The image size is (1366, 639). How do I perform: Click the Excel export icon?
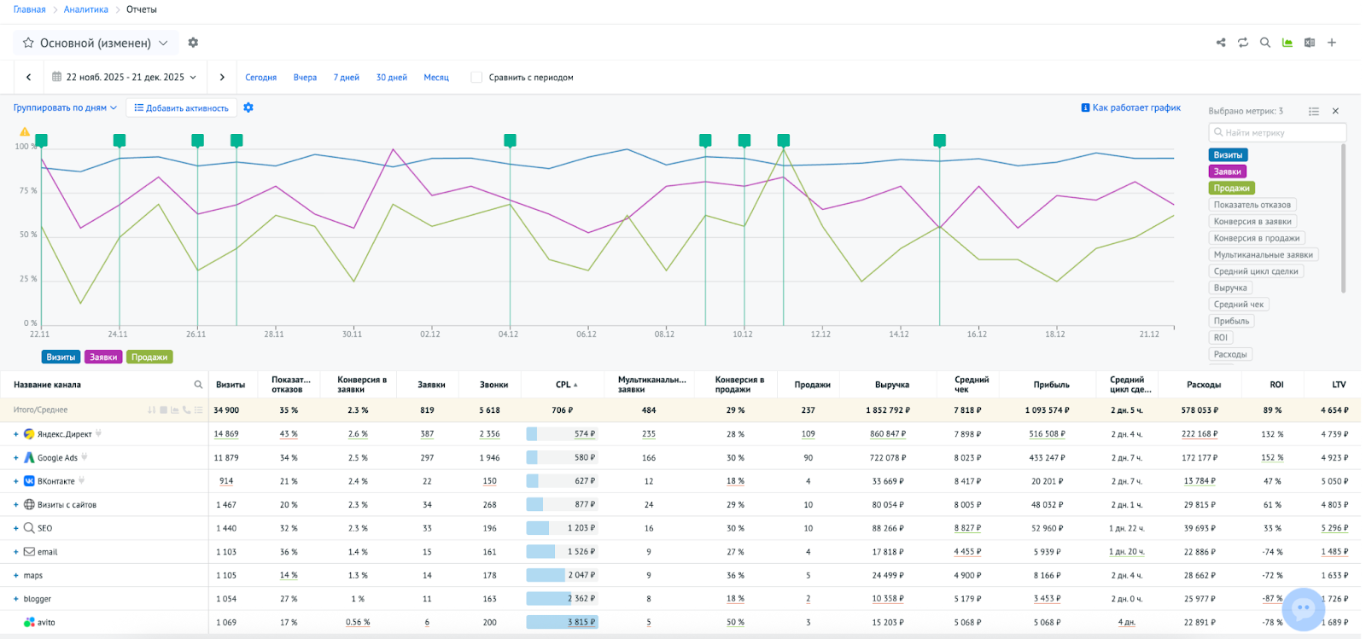pos(1310,43)
